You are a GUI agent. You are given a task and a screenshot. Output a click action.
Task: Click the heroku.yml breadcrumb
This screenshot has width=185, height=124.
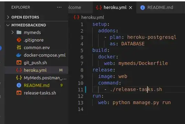93,18
